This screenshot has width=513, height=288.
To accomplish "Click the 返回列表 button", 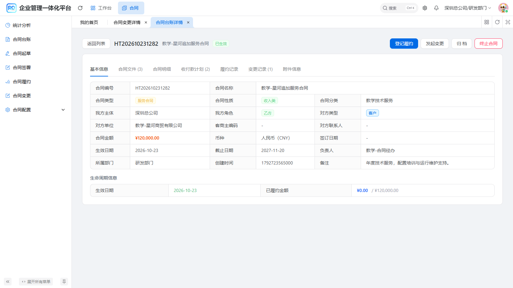I will pos(96,44).
